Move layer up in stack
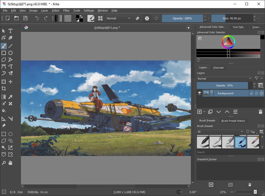Image resolution: width=265 pixels, height=196 pixels. point(227,112)
